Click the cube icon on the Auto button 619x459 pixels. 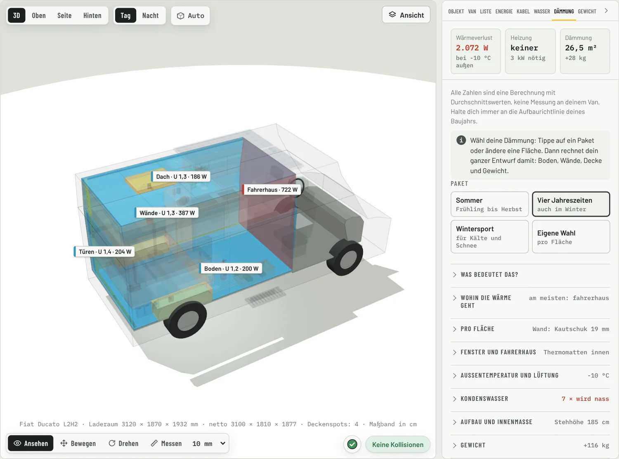pyautogui.click(x=180, y=16)
